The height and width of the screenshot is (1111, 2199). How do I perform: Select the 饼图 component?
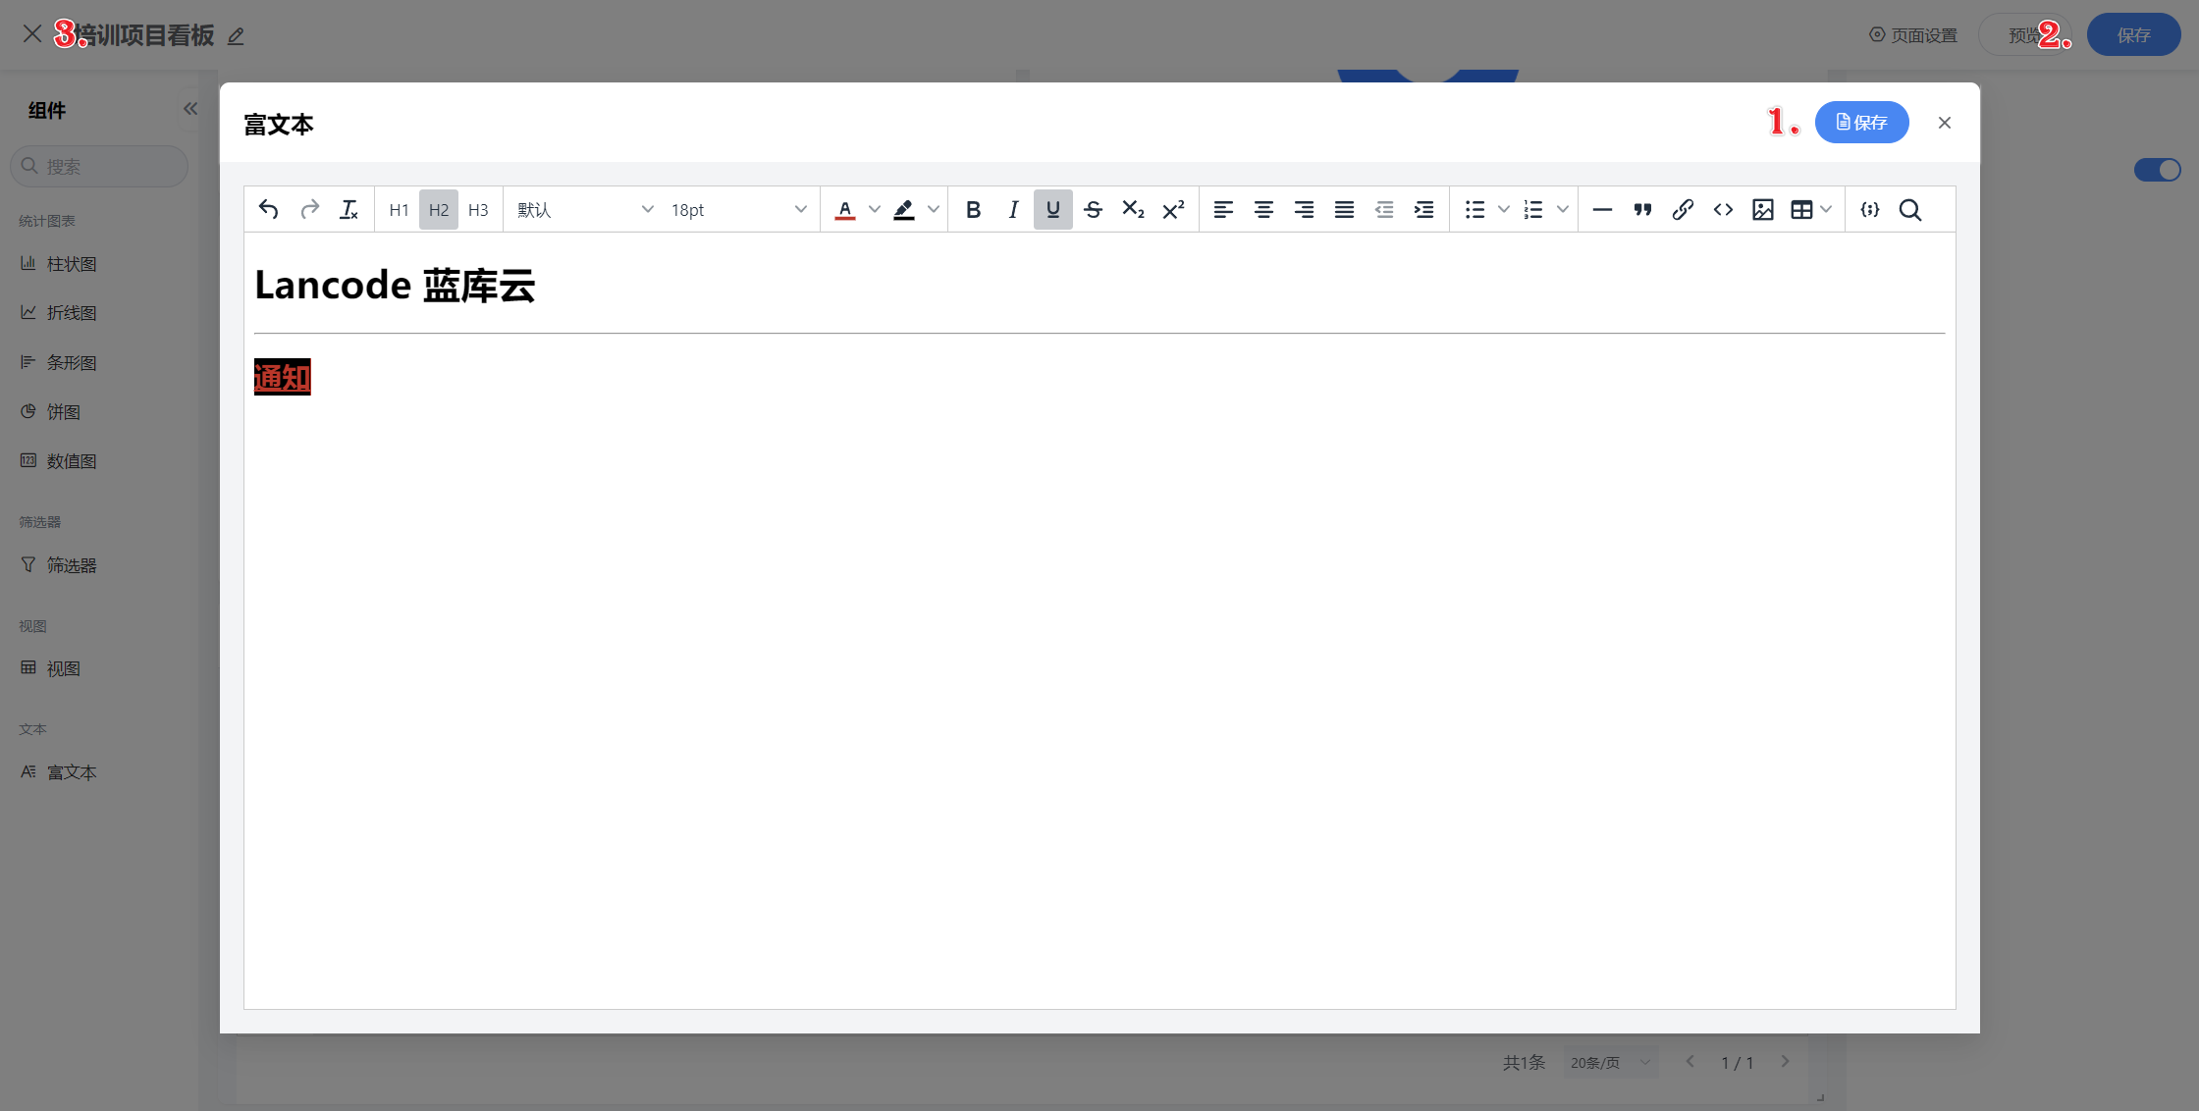tap(52, 411)
